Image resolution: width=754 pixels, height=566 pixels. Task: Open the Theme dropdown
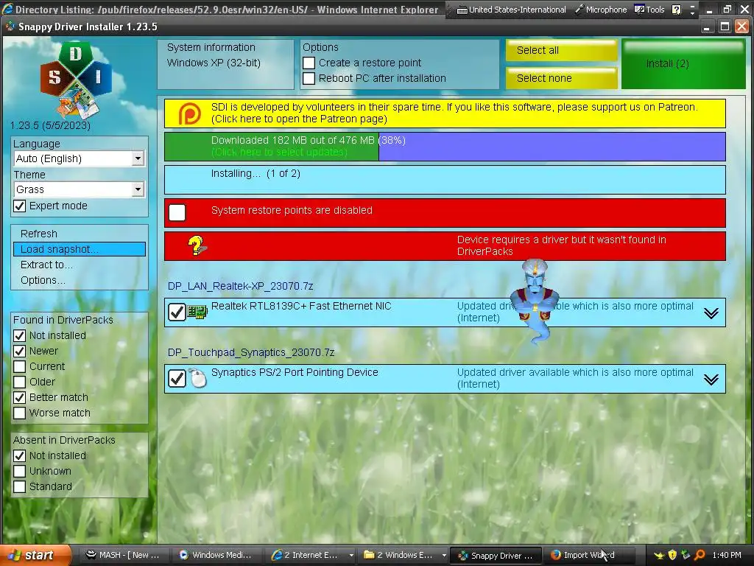tap(80, 189)
